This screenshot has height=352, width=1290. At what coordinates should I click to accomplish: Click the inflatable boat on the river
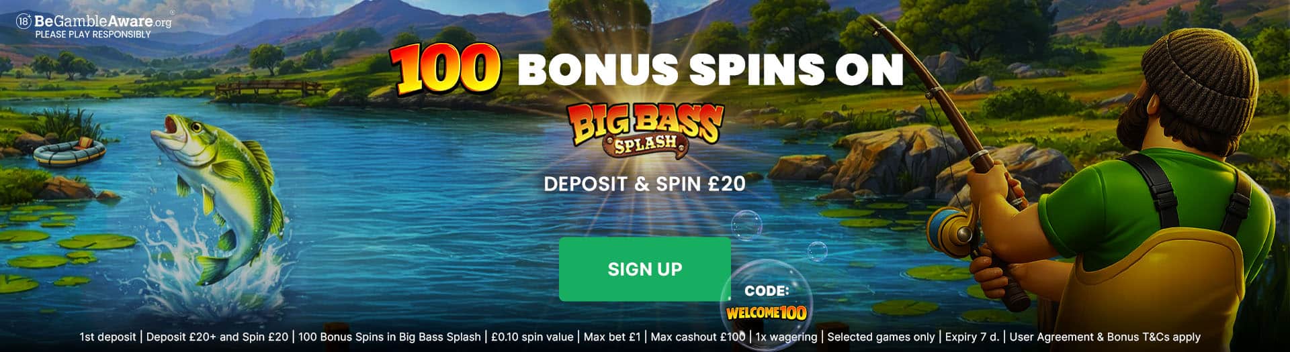[x=69, y=152]
